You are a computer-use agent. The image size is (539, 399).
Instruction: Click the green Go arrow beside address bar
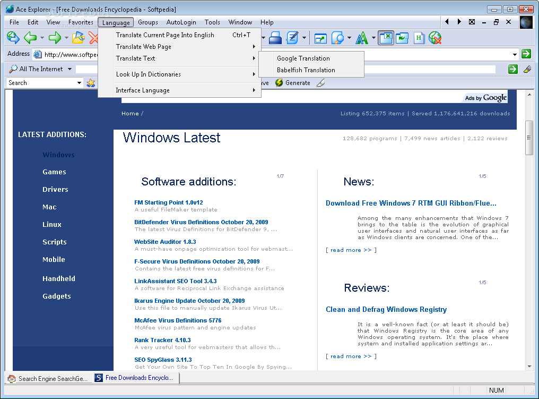[x=526, y=54]
